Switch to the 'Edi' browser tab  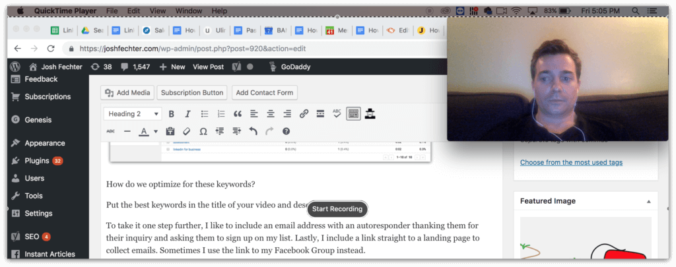398,30
